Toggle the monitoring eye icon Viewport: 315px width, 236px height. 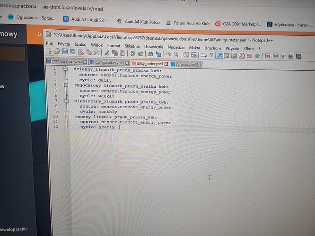pyautogui.click(x=257, y=56)
